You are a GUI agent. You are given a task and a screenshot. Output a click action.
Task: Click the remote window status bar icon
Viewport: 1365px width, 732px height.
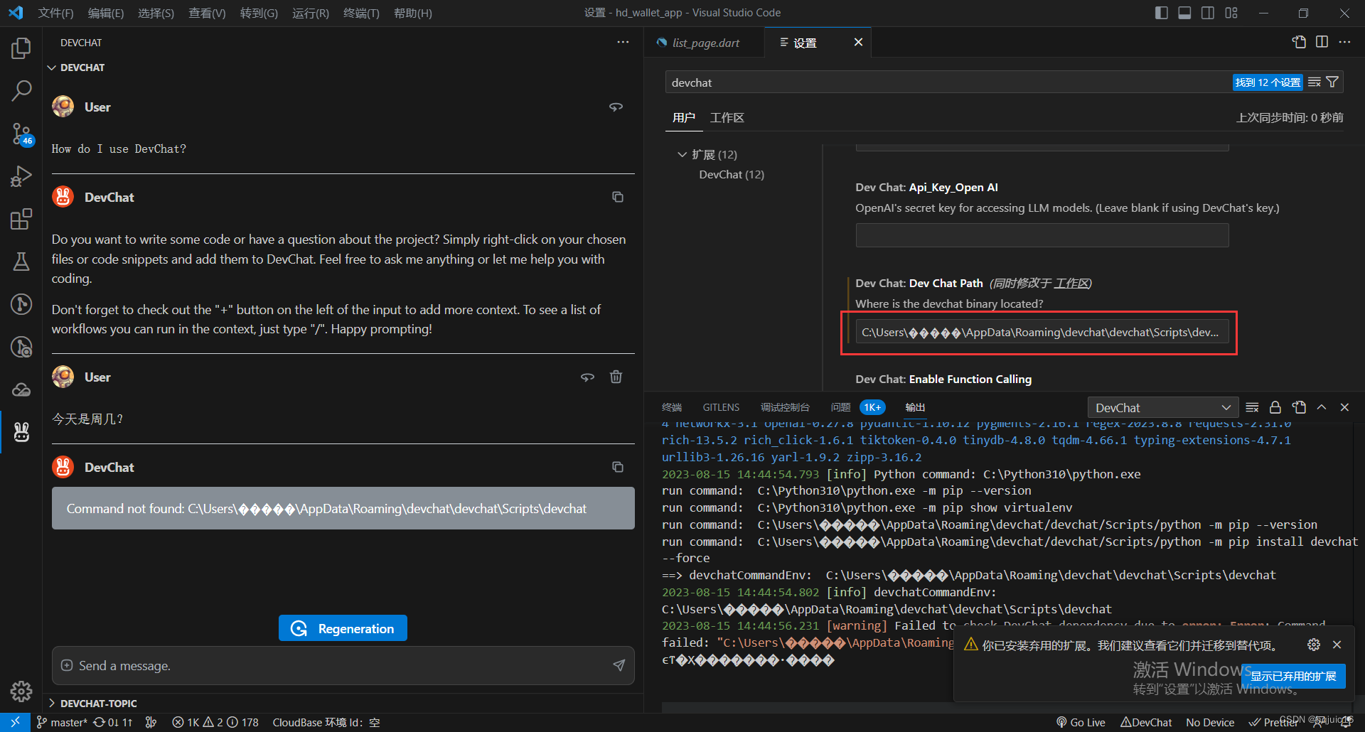tap(15, 722)
